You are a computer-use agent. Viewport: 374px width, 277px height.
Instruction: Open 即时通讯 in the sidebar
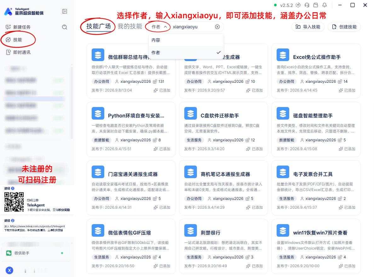coord(18,52)
